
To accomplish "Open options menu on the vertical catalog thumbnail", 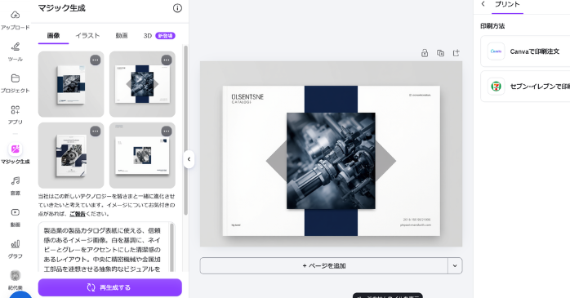I will [96, 60].
